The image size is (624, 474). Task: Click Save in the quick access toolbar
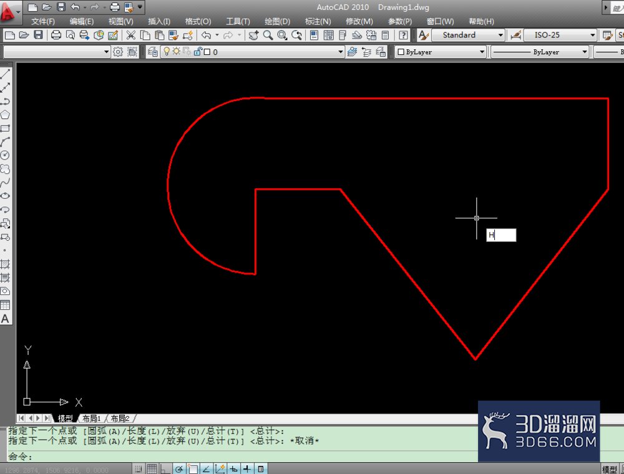pos(61,7)
